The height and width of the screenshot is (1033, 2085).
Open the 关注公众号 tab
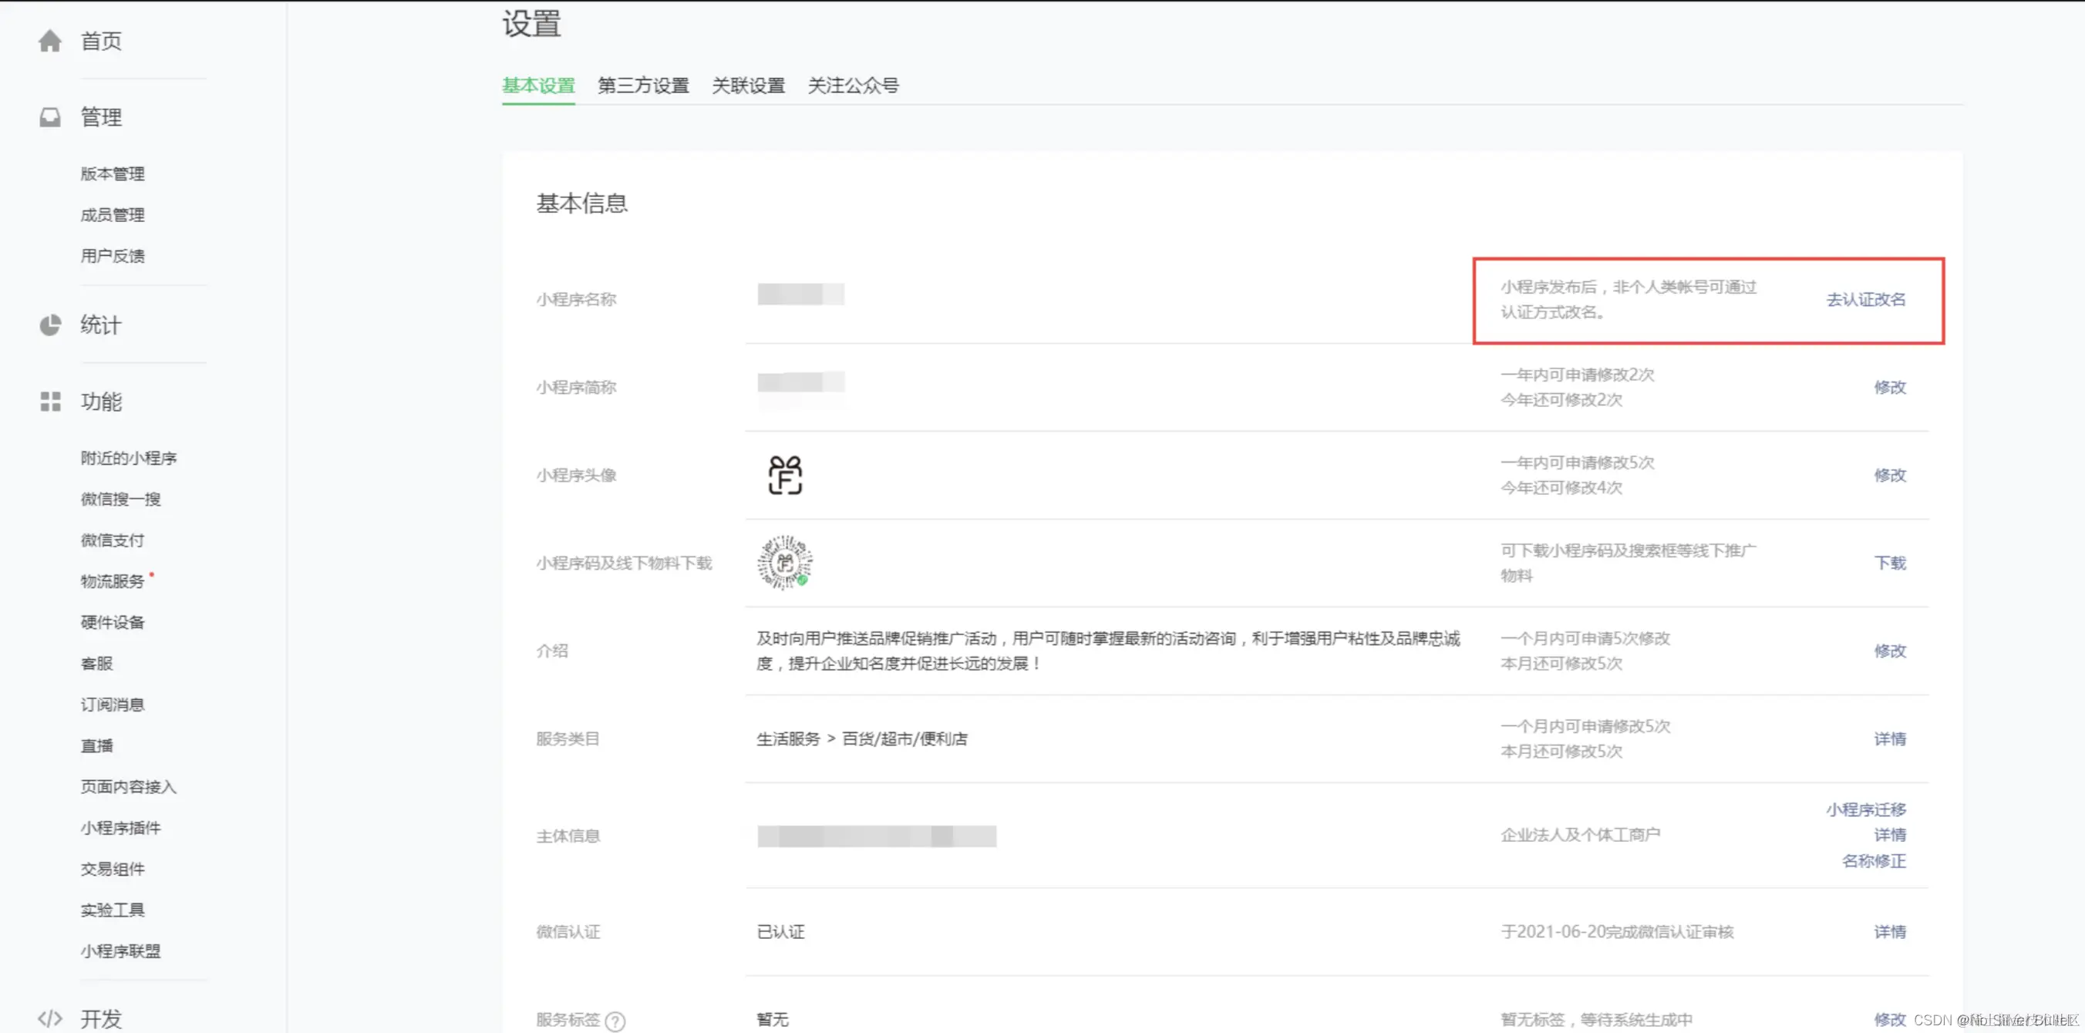pyautogui.click(x=853, y=86)
